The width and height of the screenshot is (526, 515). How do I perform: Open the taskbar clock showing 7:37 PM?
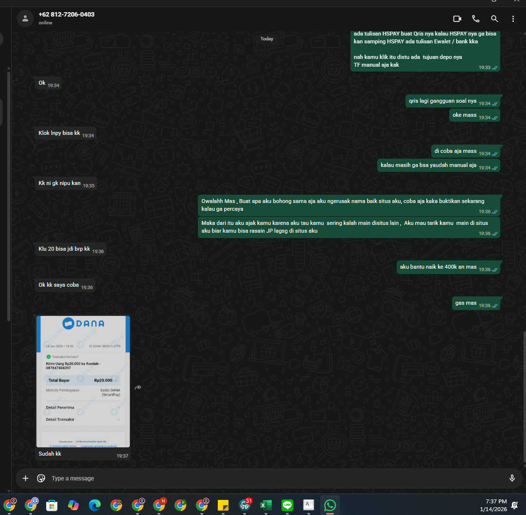pos(493,505)
